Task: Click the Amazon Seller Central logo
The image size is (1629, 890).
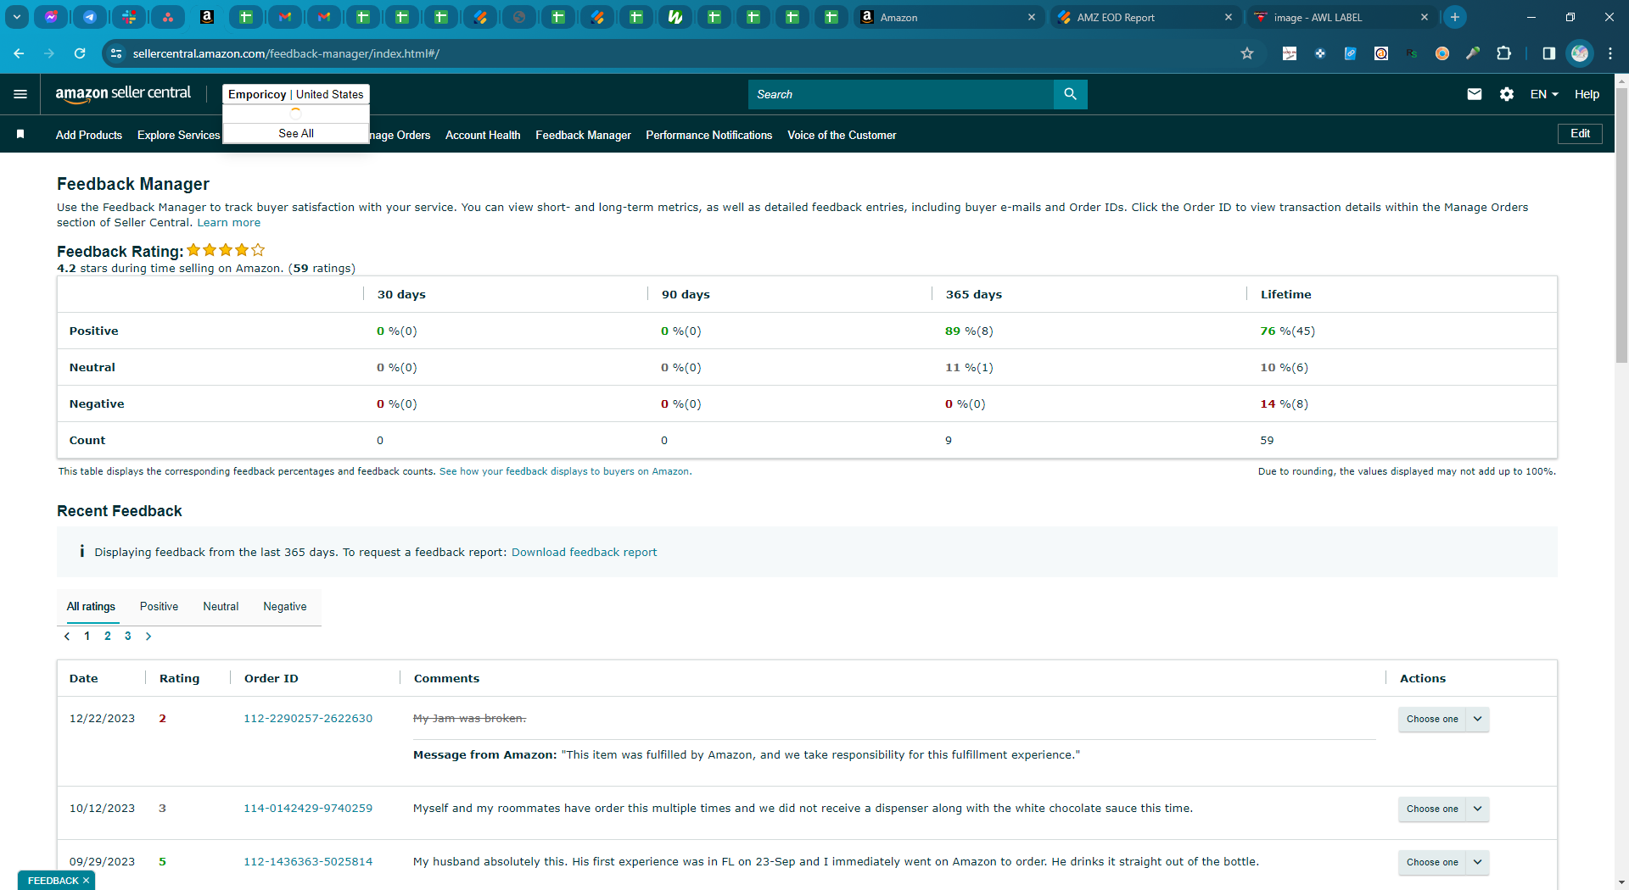Action: 123,94
